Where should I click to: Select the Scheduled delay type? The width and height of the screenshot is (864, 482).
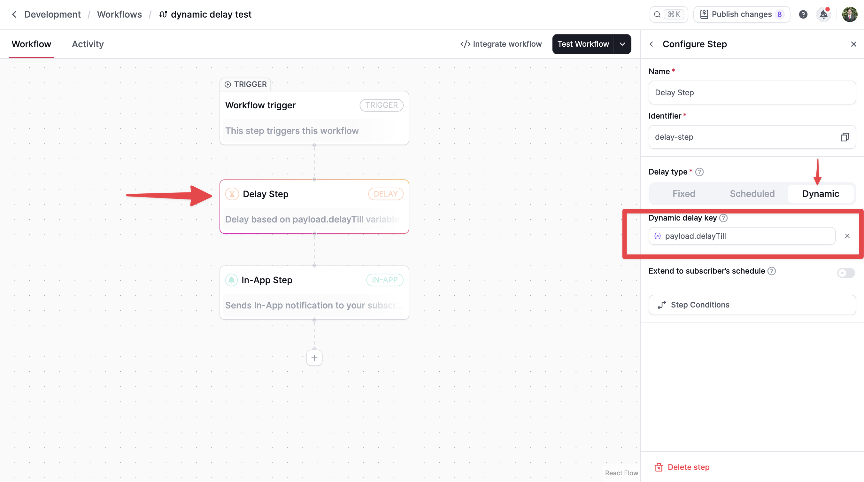(752, 194)
